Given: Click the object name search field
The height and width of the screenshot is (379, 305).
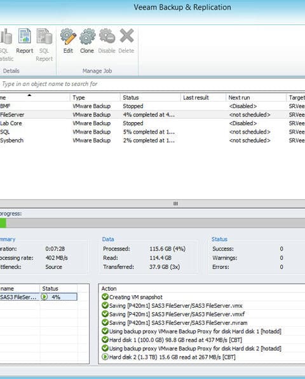Looking at the screenshot, I should 152,84.
